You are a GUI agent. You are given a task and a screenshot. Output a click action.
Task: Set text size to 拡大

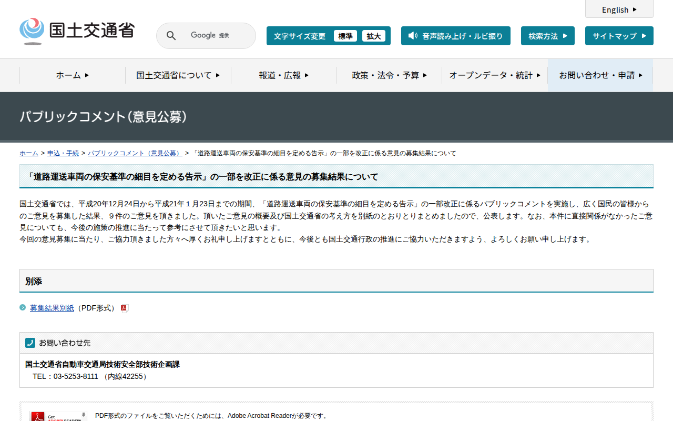[x=373, y=36]
